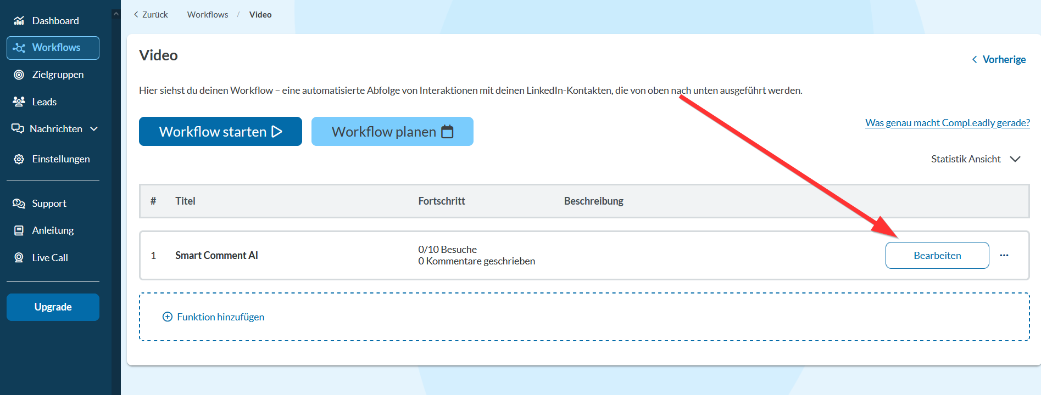
Task: Click Bearbeiten for Smart Comment AI
Action: [937, 256]
